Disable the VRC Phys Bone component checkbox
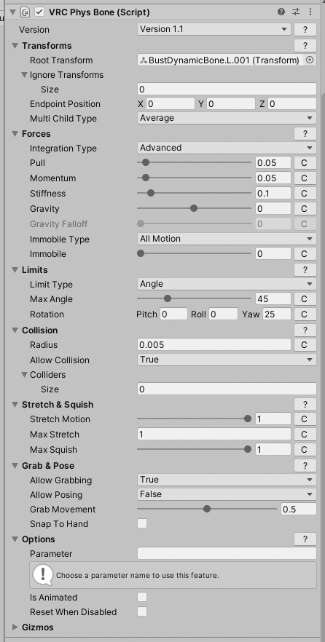Image resolution: width=325 pixels, height=642 pixels. pos(39,12)
